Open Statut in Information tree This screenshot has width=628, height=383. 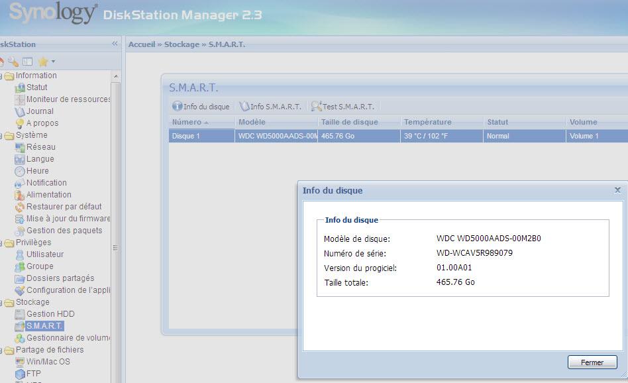[x=36, y=87]
